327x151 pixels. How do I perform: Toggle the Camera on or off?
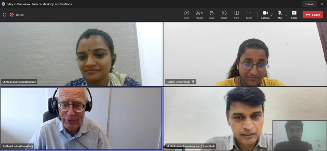[265, 15]
